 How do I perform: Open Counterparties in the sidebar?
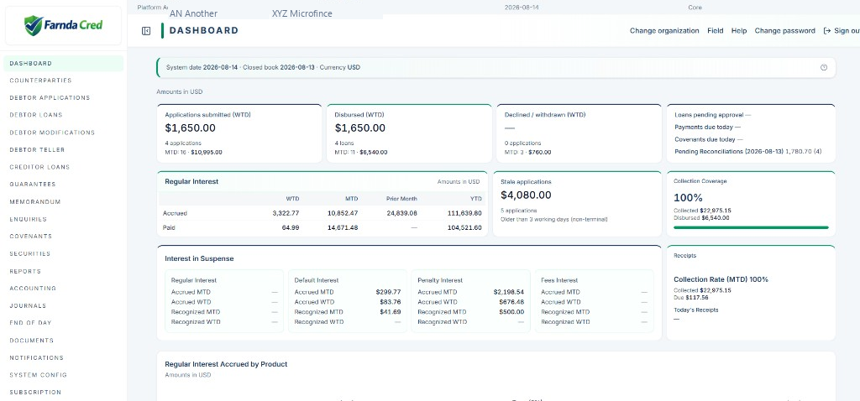[63, 81]
